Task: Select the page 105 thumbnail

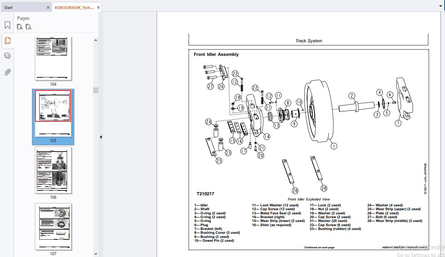Action: [53, 114]
